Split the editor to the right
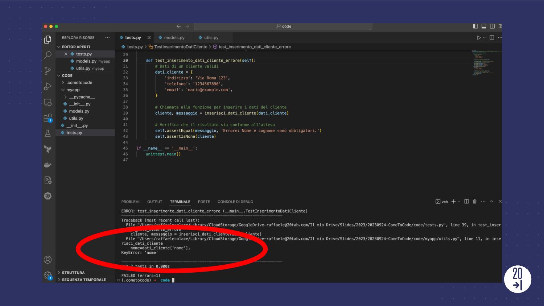Screen dimensions: 544x306 pyautogui.click(x=492, y=37)
